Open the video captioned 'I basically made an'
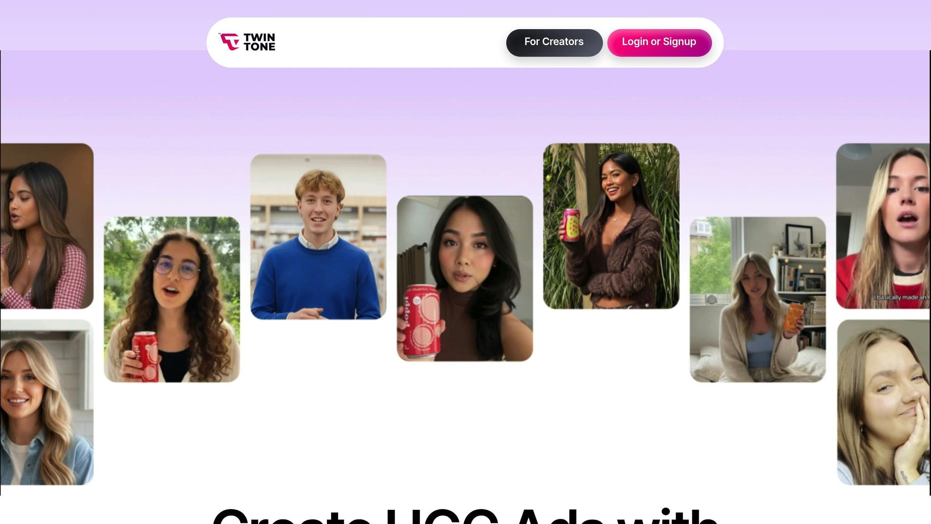Viewport: 931px width, 524px height. tap(883, 226)
